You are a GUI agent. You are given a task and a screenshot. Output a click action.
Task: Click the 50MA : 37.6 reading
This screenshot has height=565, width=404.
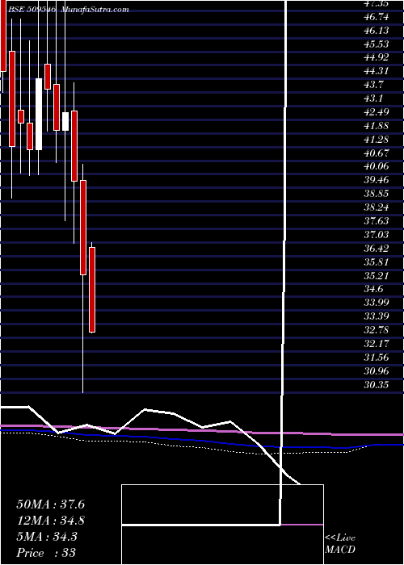50,504
